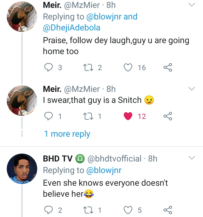
Task: Reply to the "Praise, follow dey laugh" tweet
Action: point(49,68)
